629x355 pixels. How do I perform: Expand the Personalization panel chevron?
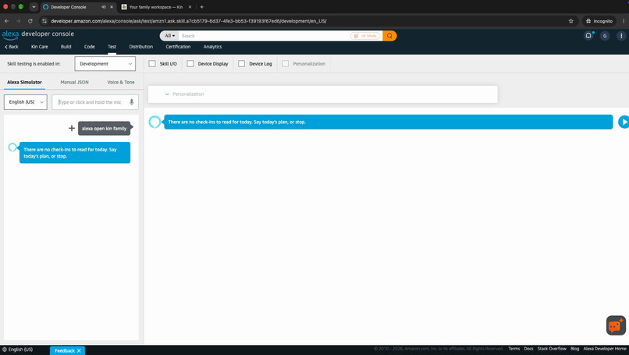pyautogui.click(x=167, y=94)
